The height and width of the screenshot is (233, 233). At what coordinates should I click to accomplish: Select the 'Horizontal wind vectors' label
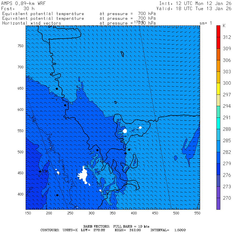click(32, 23)
